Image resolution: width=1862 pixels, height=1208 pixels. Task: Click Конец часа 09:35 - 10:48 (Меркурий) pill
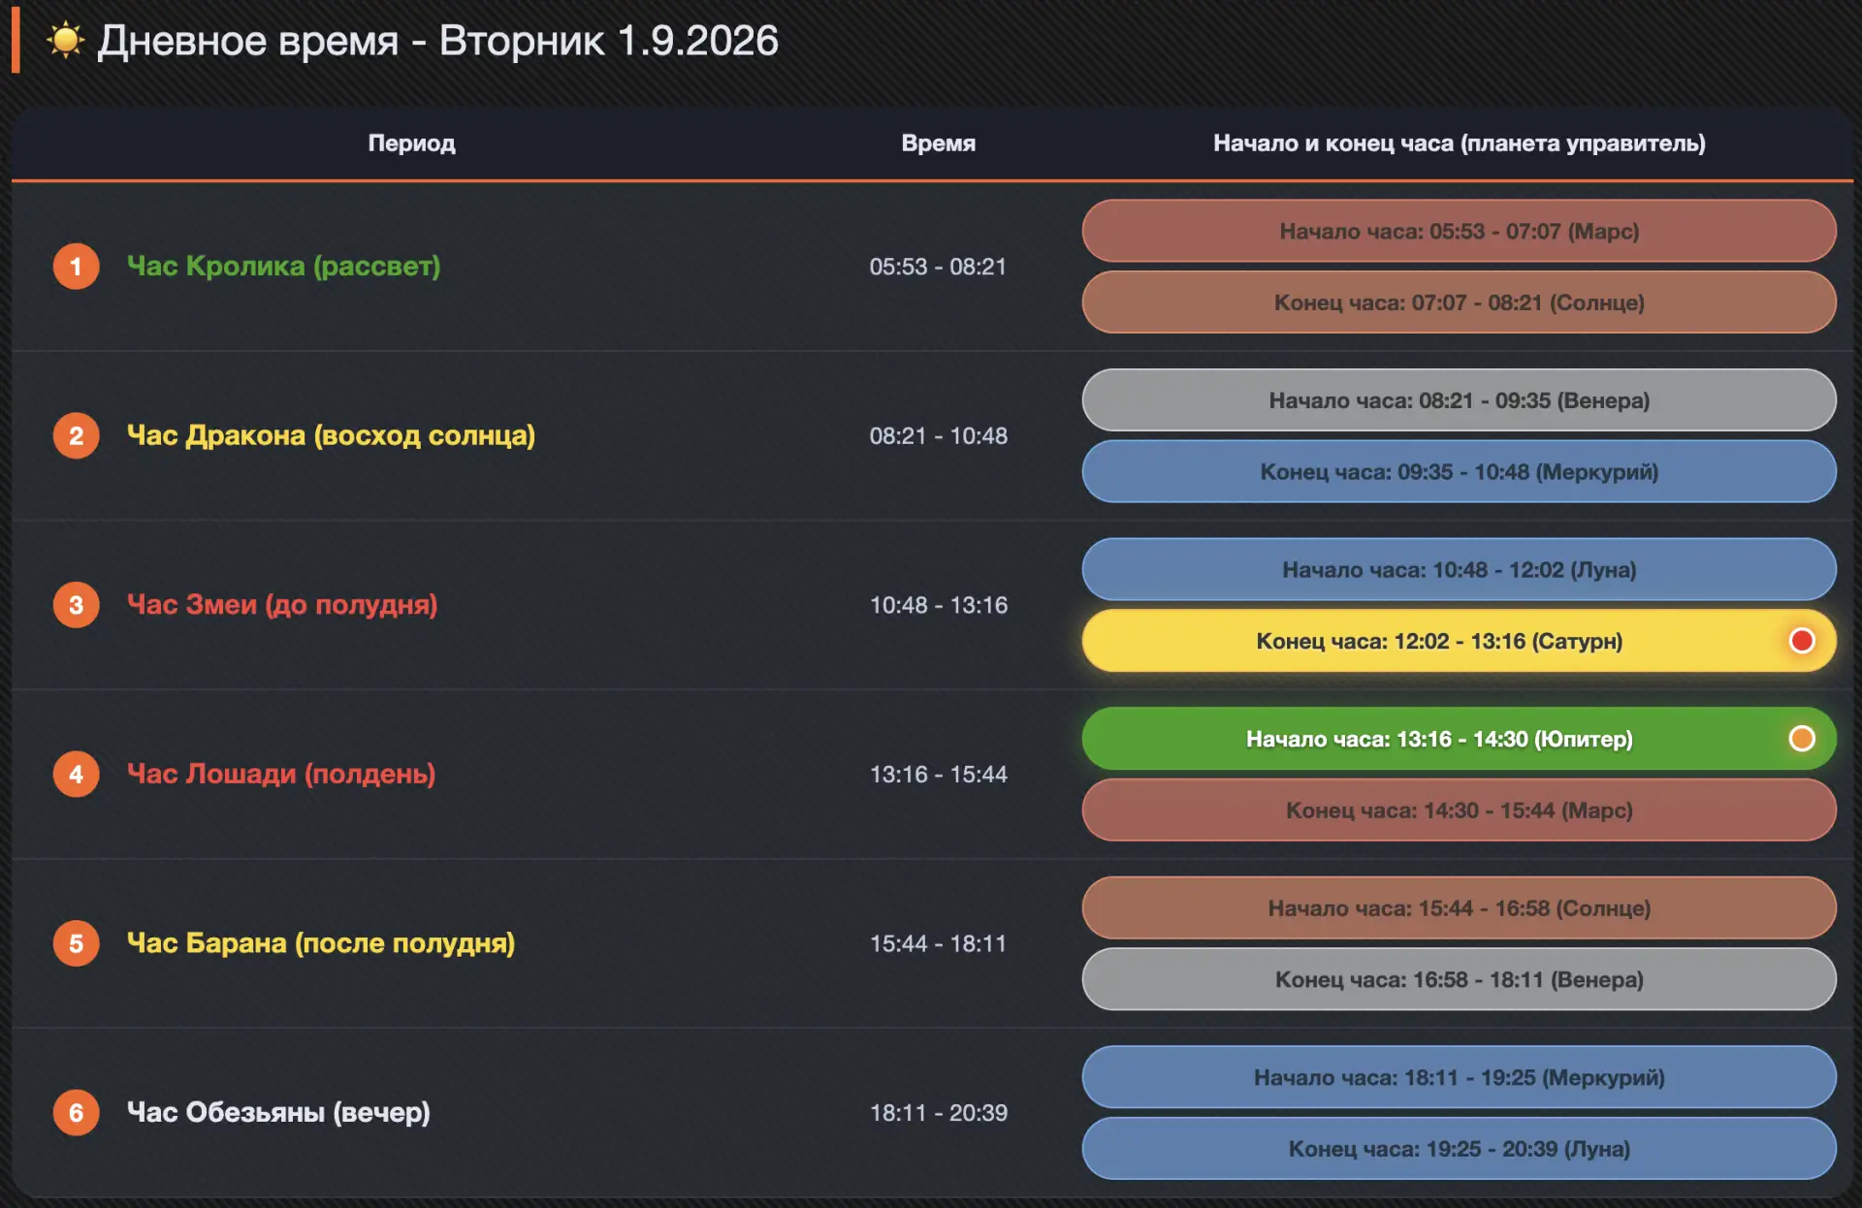1460,472
